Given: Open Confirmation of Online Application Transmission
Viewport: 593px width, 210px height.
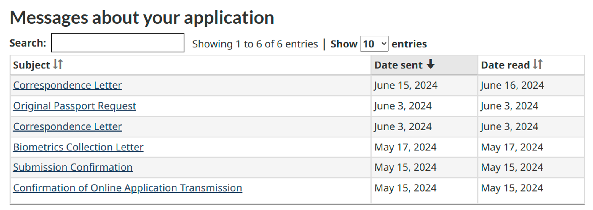Looking at the screenshot, I should (x=127, y=188).
